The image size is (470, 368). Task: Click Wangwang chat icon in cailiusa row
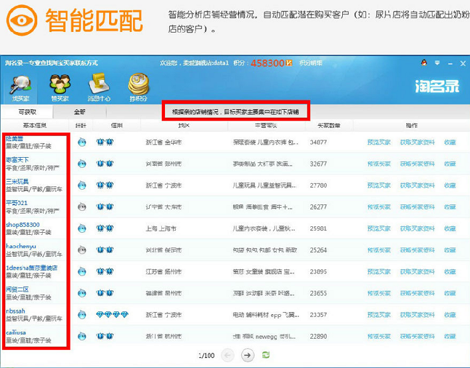(82, 336)
